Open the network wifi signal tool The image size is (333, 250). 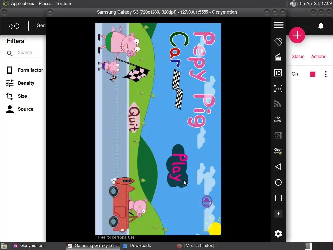tap(278, 104)
